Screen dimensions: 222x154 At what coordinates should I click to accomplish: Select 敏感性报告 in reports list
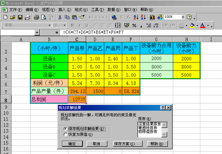(x=148, y=128)
